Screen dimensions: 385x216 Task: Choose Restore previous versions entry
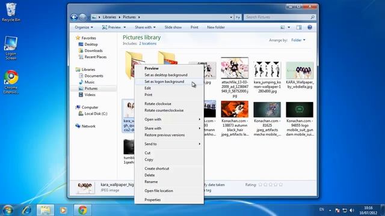169,135
